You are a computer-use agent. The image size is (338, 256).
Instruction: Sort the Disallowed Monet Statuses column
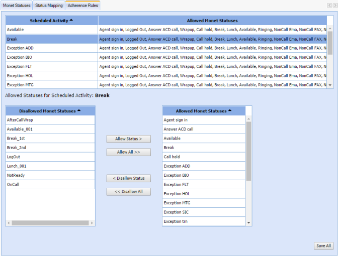point(50,111)
